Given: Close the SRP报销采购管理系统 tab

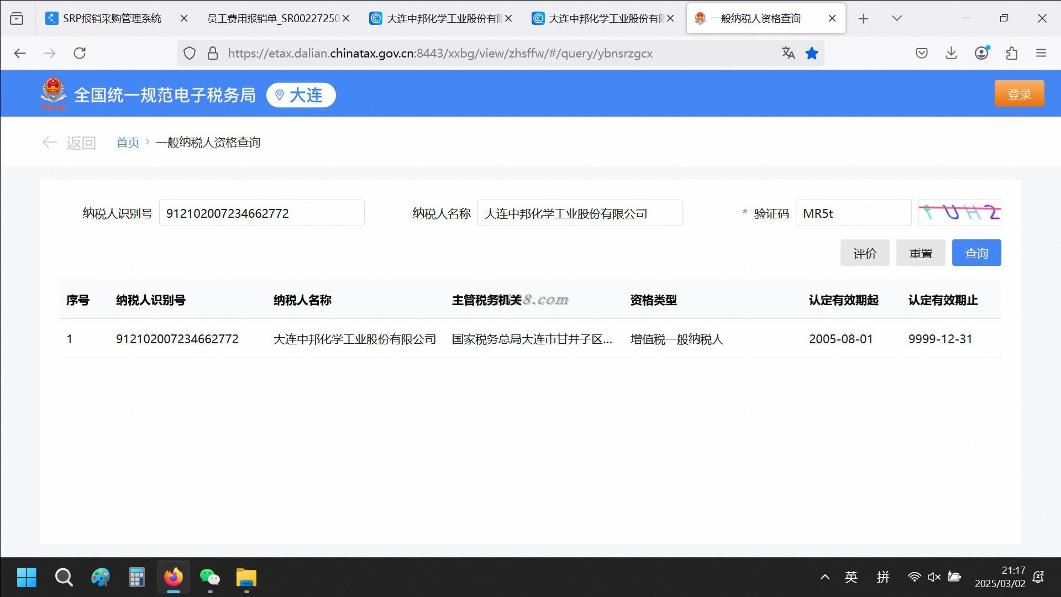Looking at the screenshot, I should (x=184, y=19).
